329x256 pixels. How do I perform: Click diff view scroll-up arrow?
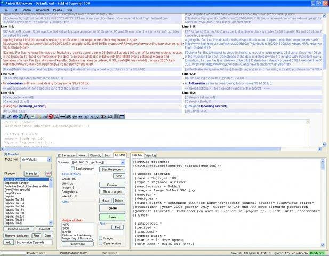[x=324, y=16]
